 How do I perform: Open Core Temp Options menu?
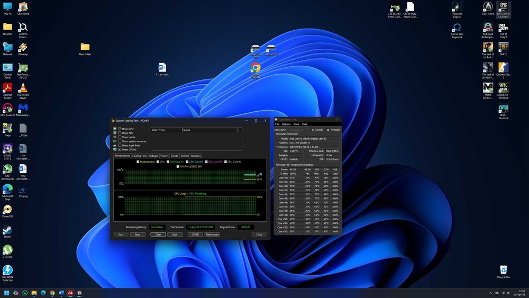click(x=286, y=124)
